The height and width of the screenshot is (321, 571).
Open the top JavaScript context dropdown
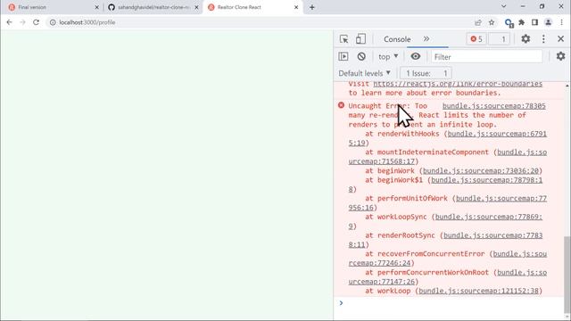click(388, 57)
